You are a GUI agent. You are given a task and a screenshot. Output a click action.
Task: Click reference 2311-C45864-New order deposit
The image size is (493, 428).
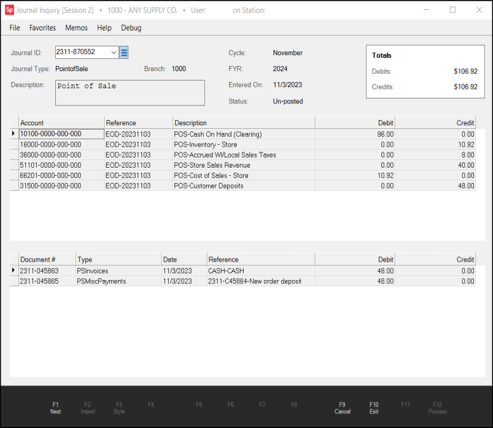(261, 281)
